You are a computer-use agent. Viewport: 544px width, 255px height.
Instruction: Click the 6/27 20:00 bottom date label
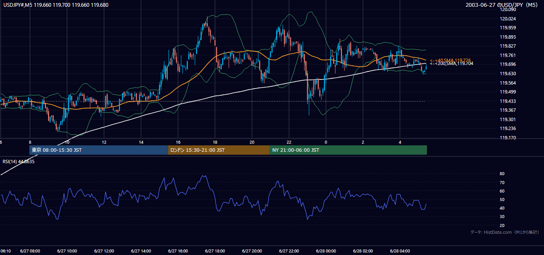click(252, 251)
